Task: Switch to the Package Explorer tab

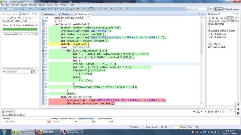Action: coord(10,14)
